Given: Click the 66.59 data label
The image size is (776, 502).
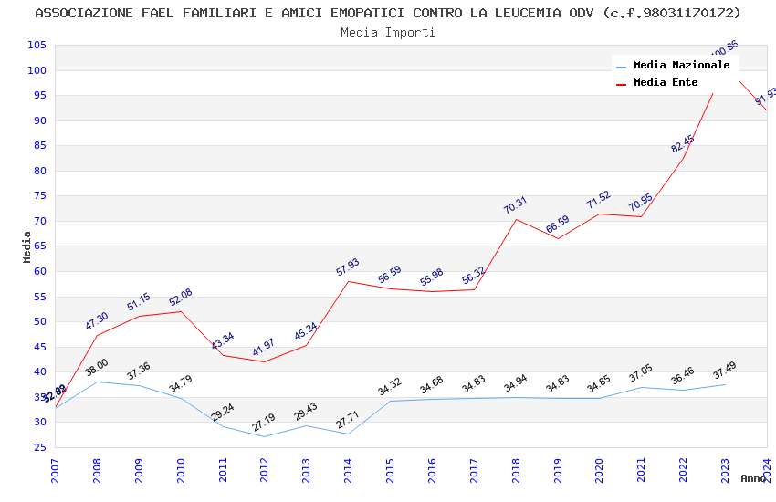Looking at the screenshot, I should point(558,225).
